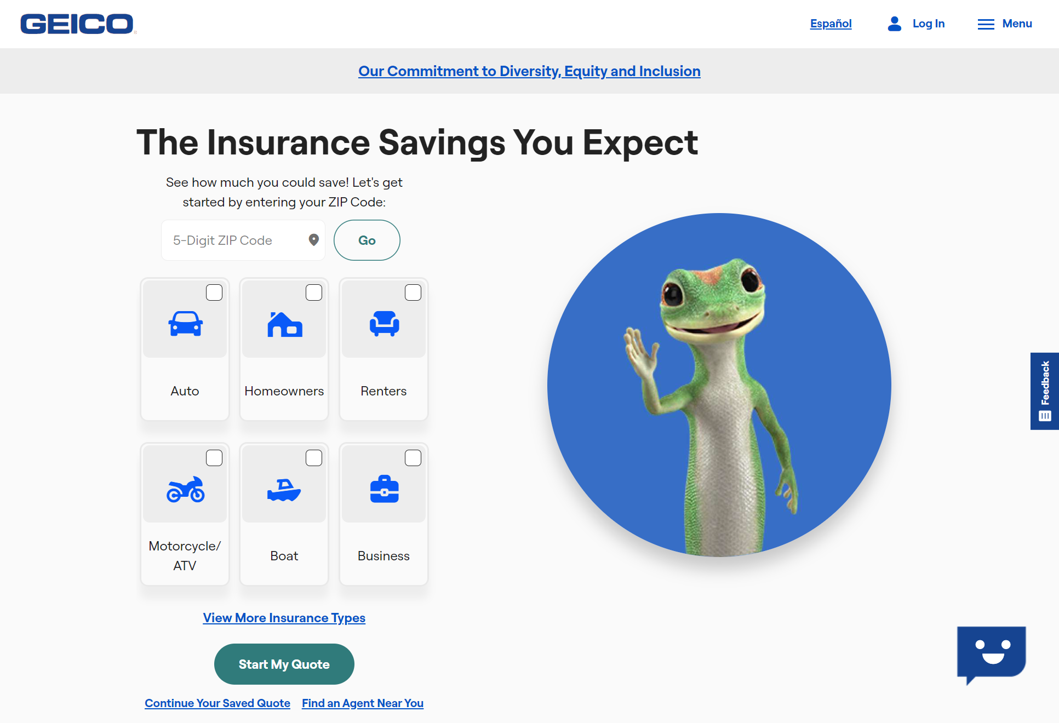Click Start My Quote button
Image resolution: width=1059 pixels, height=723 pixels.
pyautogui.click(x=284, y=664)
